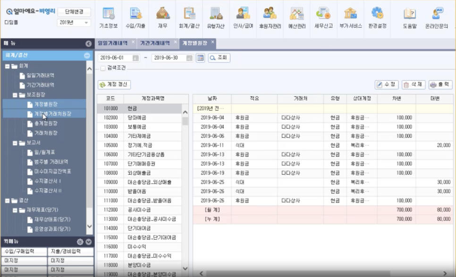Open the 후원자관리 people icon
456x277 pixels.
pyautogui.click(x=270, y=18)
